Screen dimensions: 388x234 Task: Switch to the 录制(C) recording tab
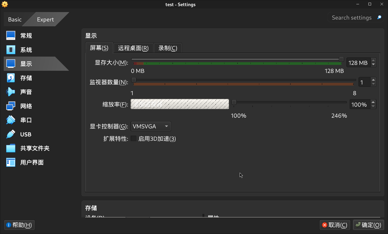tap(168, 48)
